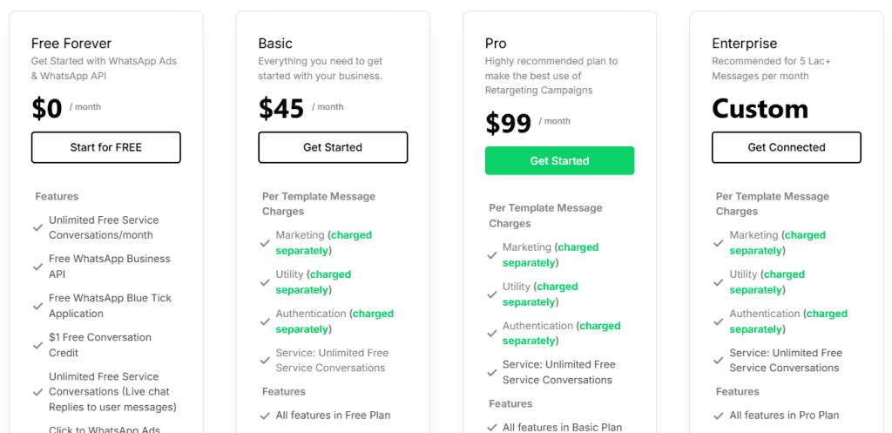Click the Pro plan heading
Image resolution: width=892 pixels, height=433 pixels.
[x=497, y=44]
